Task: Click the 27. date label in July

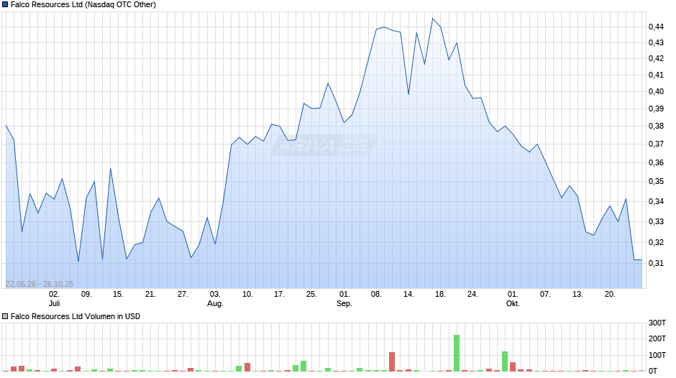Action: point(183,295)
